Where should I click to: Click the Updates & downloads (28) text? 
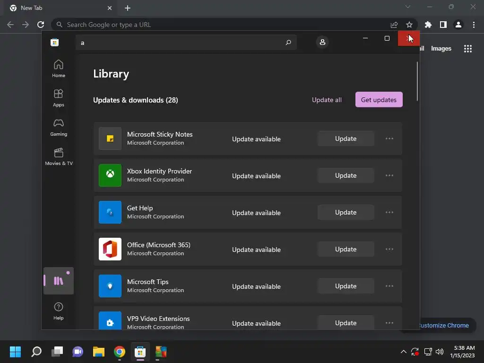[136, 100]
